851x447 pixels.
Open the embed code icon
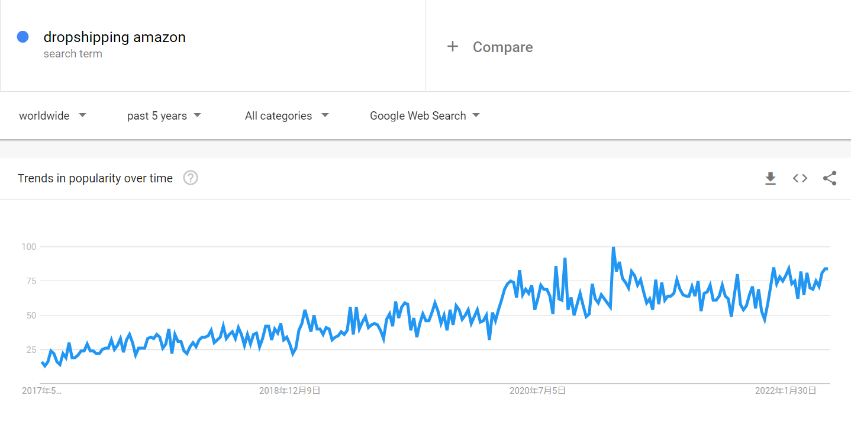[x=800, y=178]
